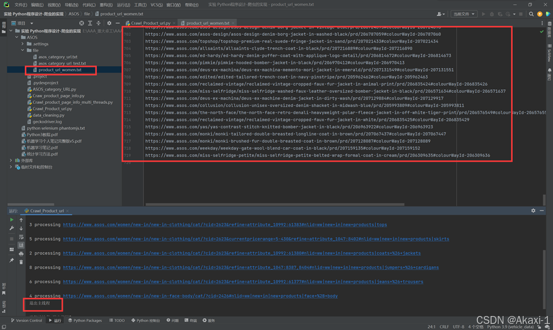Hide the Project panel with dash icon
553x330 pixels.
point(117,23)
